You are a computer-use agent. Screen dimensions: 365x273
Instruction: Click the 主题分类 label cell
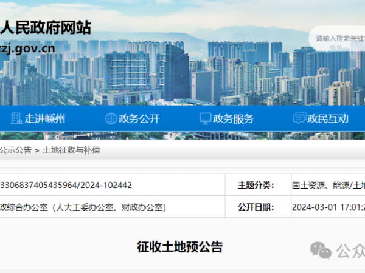point(255,185)
